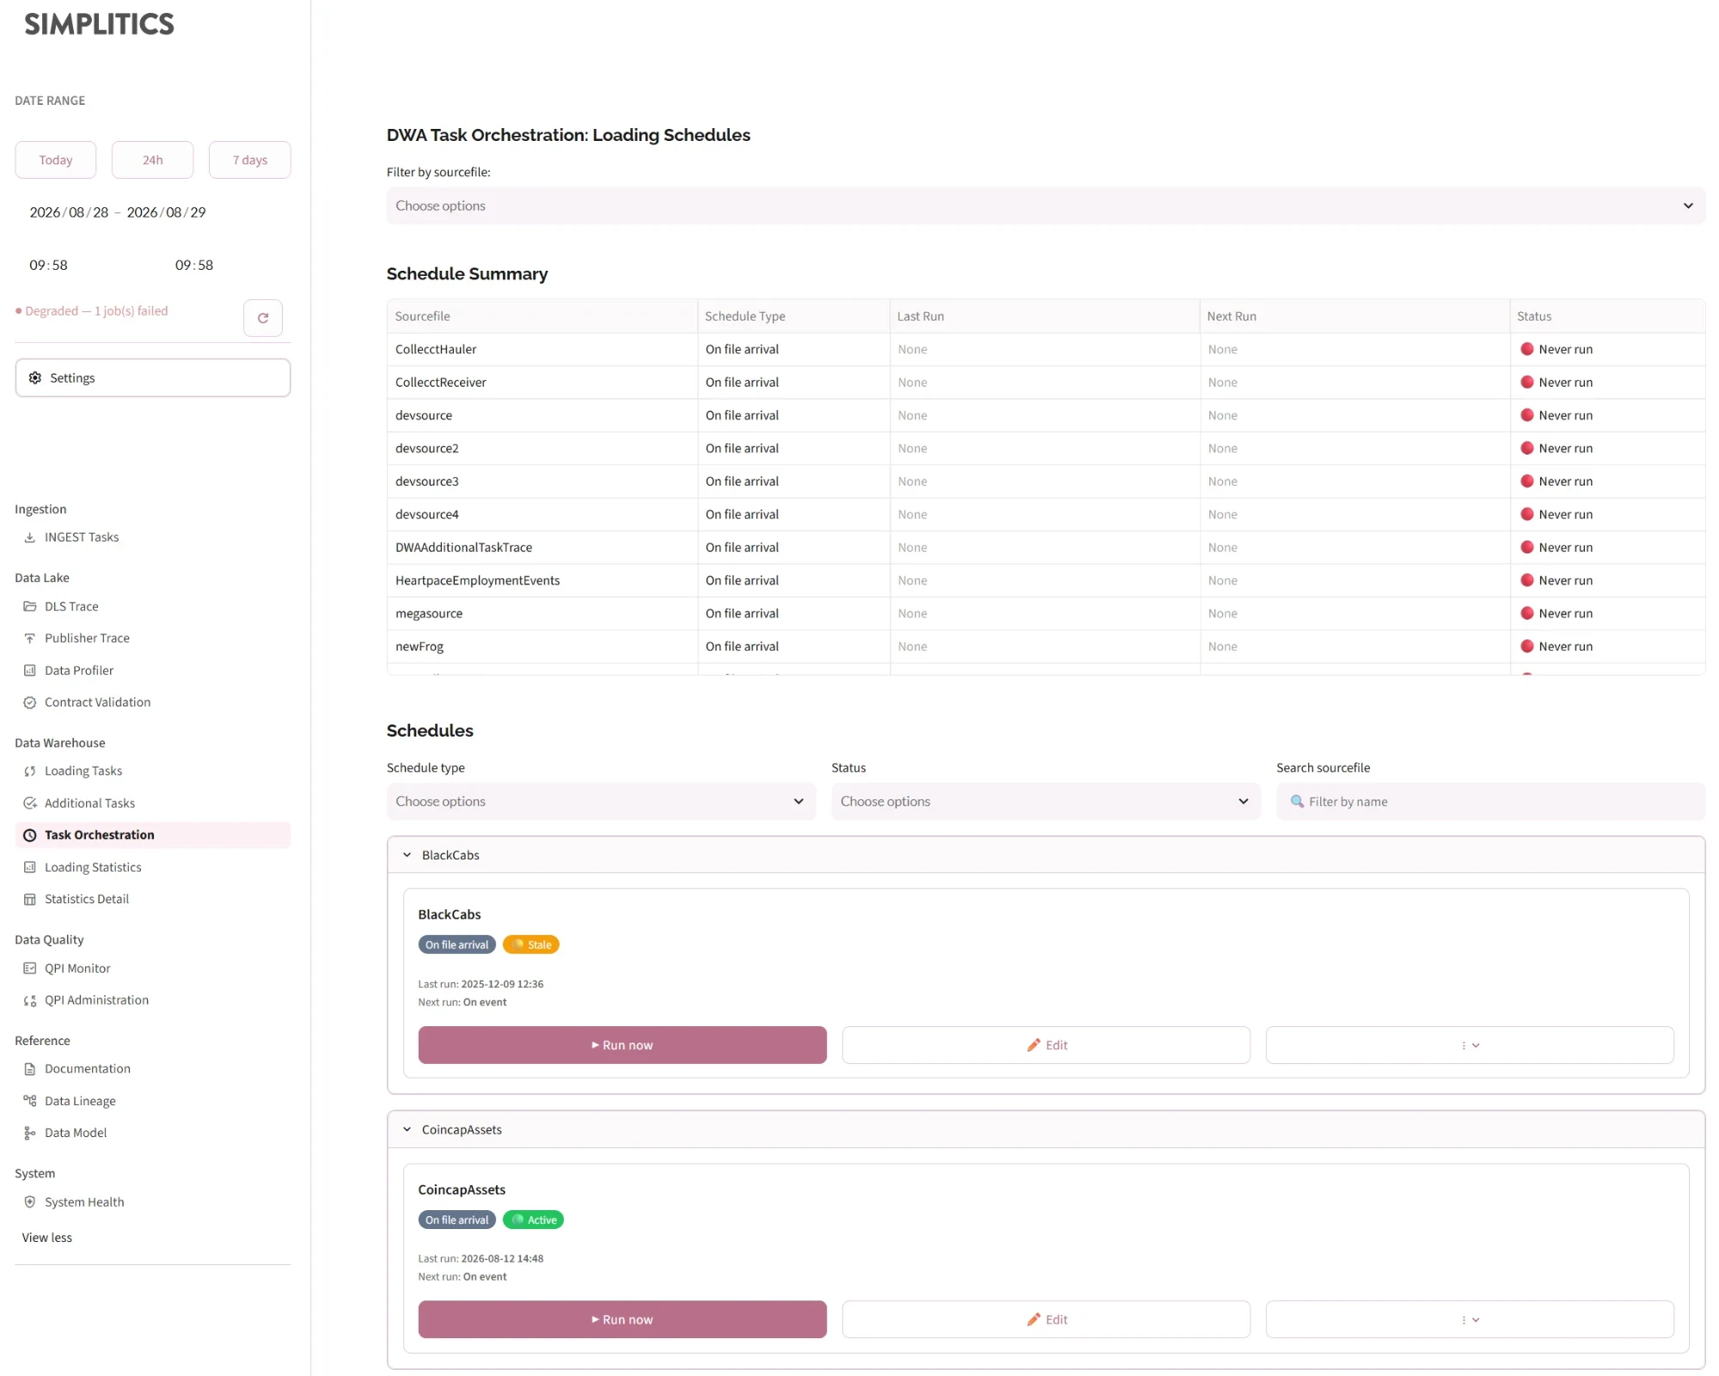Open Data Lineage page

click(x=80, y=1101)
